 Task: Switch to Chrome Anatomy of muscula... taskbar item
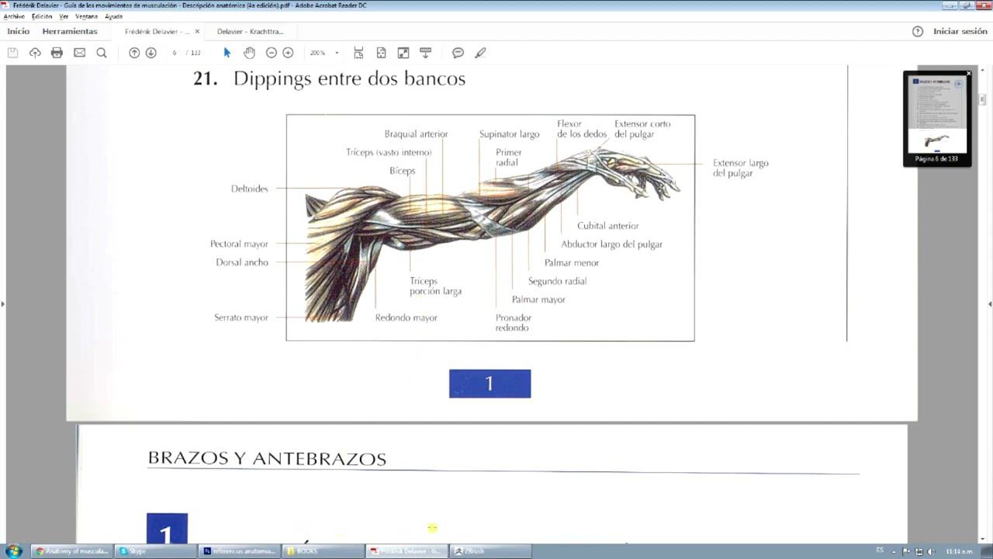pyautogui.click(x=72, y=551)
